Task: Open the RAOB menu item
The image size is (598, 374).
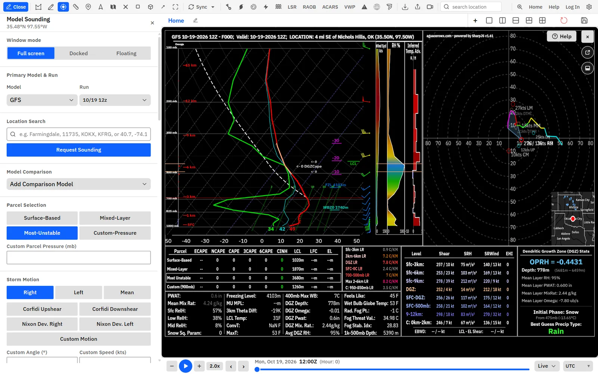Action: tap(309, 7)
